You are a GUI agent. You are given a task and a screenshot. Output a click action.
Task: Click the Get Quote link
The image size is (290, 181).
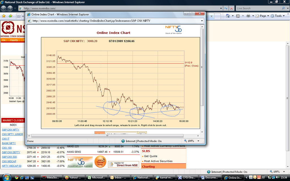click(150, 156)
